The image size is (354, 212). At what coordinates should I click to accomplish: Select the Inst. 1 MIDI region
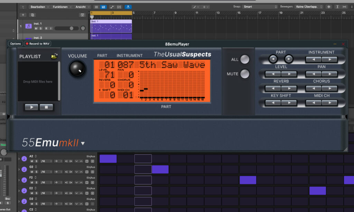click(x=111, y=26)
